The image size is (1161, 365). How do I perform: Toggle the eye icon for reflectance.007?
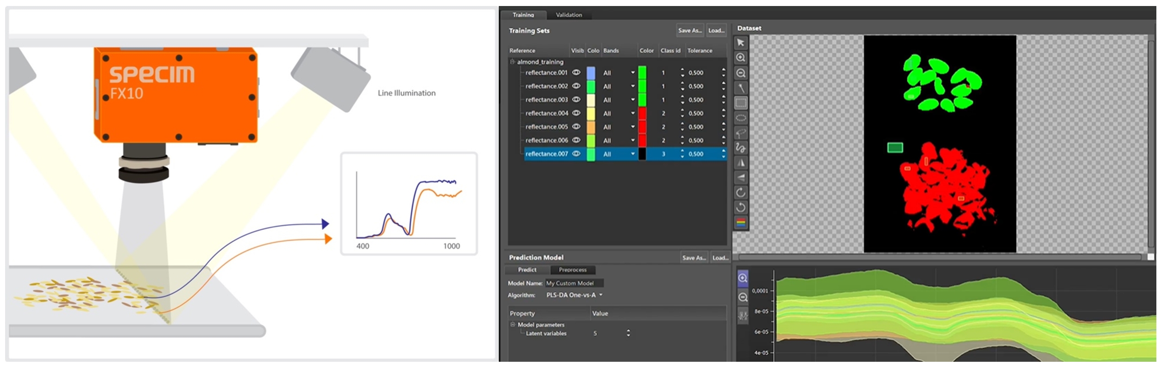[x=576, y=154]
